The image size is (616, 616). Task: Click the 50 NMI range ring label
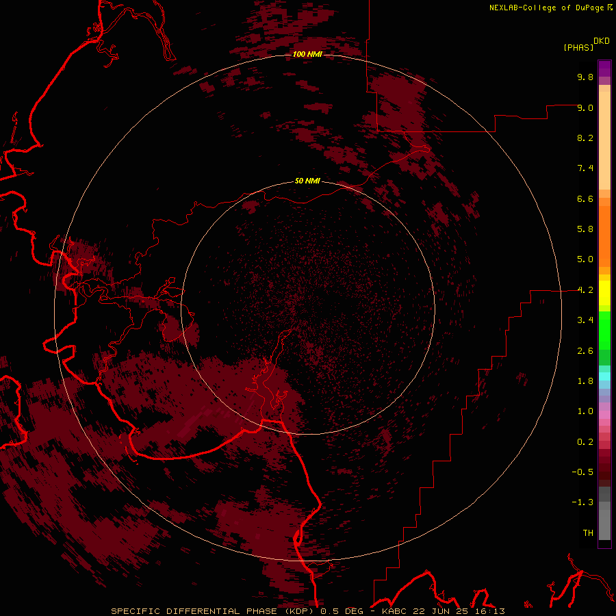(x=307, y=181)
